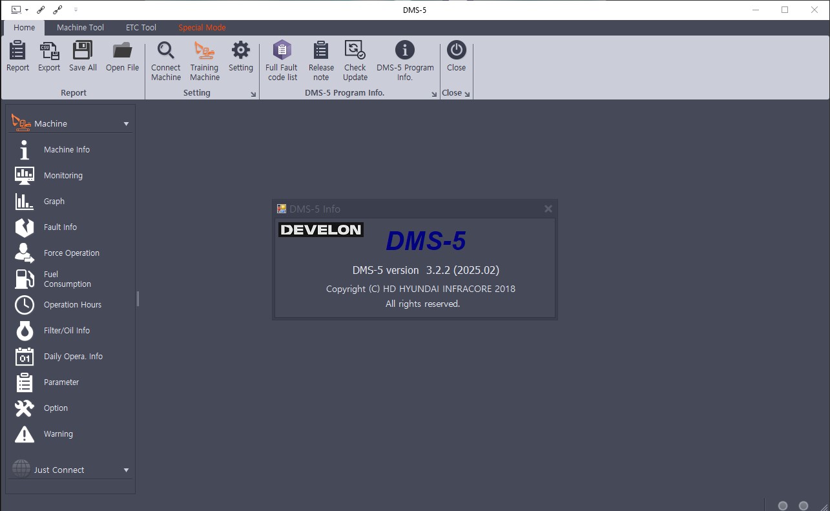830x511 pixels.
Task: Open Warning triangle in sidebar
Action: click(24, 434)
